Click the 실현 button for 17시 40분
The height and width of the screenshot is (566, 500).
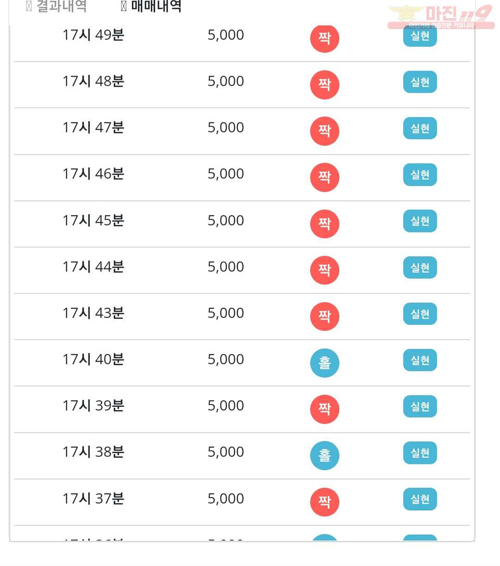pos(420,360)
